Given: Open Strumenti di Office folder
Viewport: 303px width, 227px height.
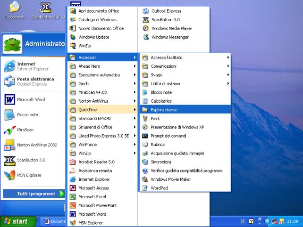Looking at the screenshot, I should click(x=102, y=127).
